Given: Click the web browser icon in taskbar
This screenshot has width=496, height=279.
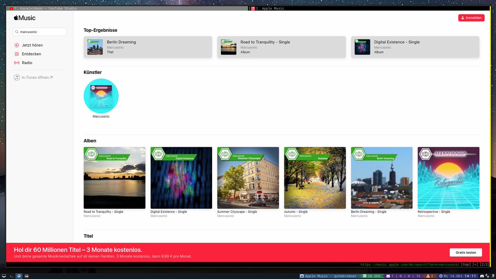Looking at the screenshot, I should point(19,276).
